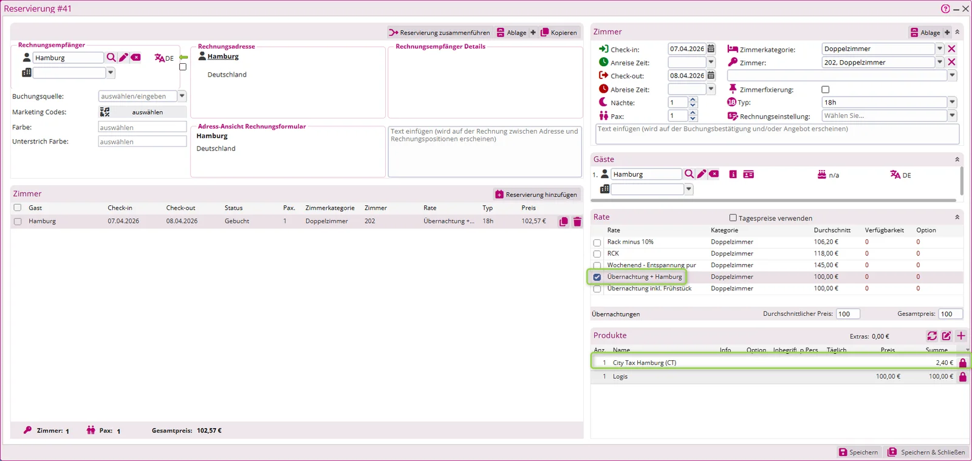This screenshot has width=972, height=461.
Task: Open the Zimmerkategorie dropdown
Action: coord(939,49)
